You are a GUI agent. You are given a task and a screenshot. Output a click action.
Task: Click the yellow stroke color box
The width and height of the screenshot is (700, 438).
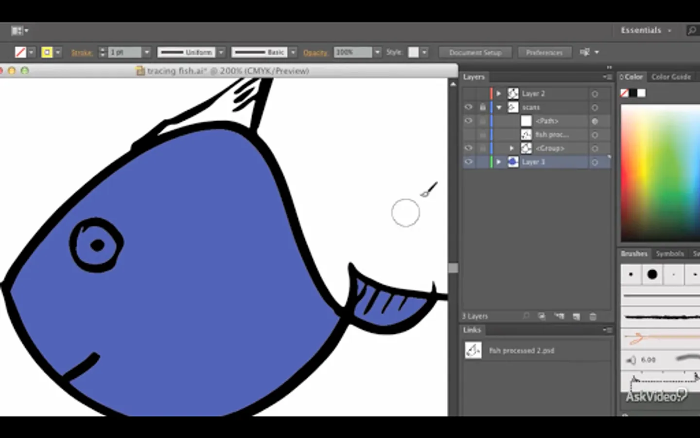pos(47,52)
